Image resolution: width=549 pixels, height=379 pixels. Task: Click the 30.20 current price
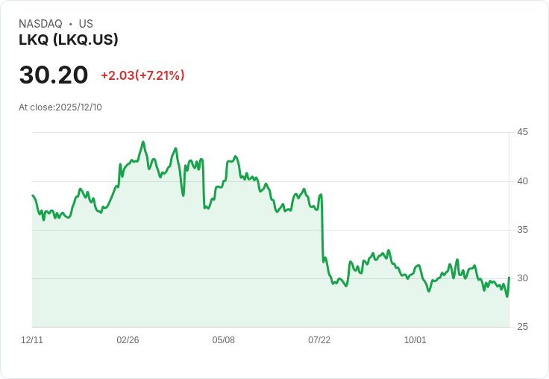pyautogui.click(x=54, y=75)
